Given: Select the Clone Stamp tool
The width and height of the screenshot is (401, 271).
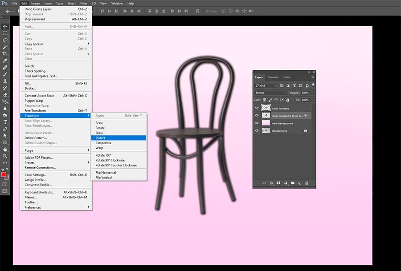Looking at the screenshot, I should pyautogui.click(x=5, y=81).
